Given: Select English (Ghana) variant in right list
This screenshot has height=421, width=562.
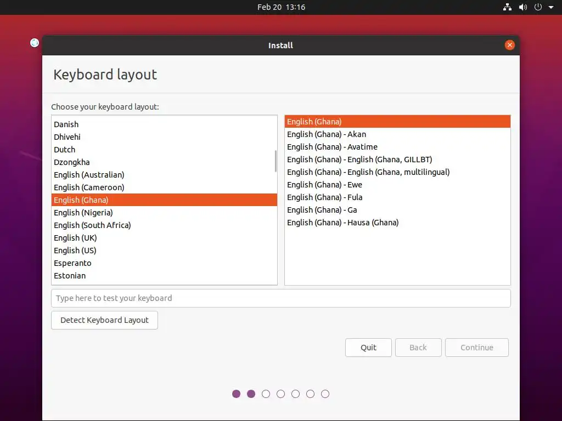Looking at the screenshot, I should click(397, 122).
